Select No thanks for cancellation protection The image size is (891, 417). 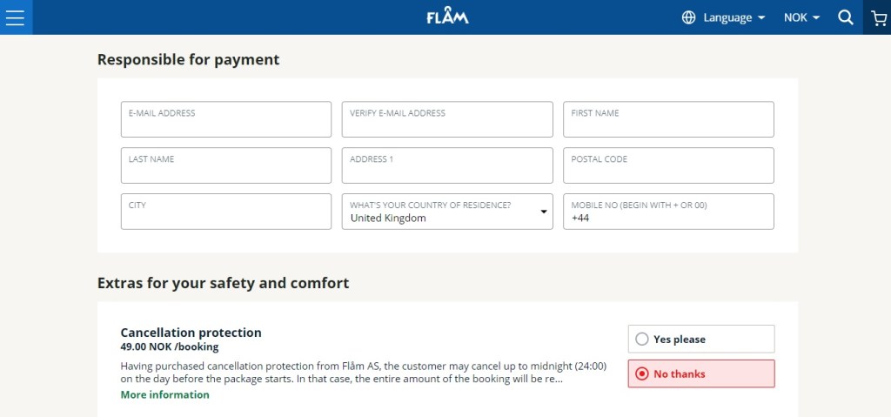[x=701, y=373]
